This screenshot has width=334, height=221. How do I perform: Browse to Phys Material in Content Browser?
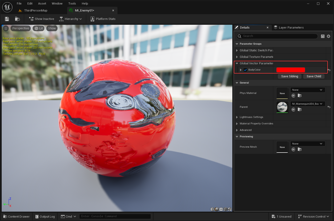pyautogui.click(x=299, y=96)
